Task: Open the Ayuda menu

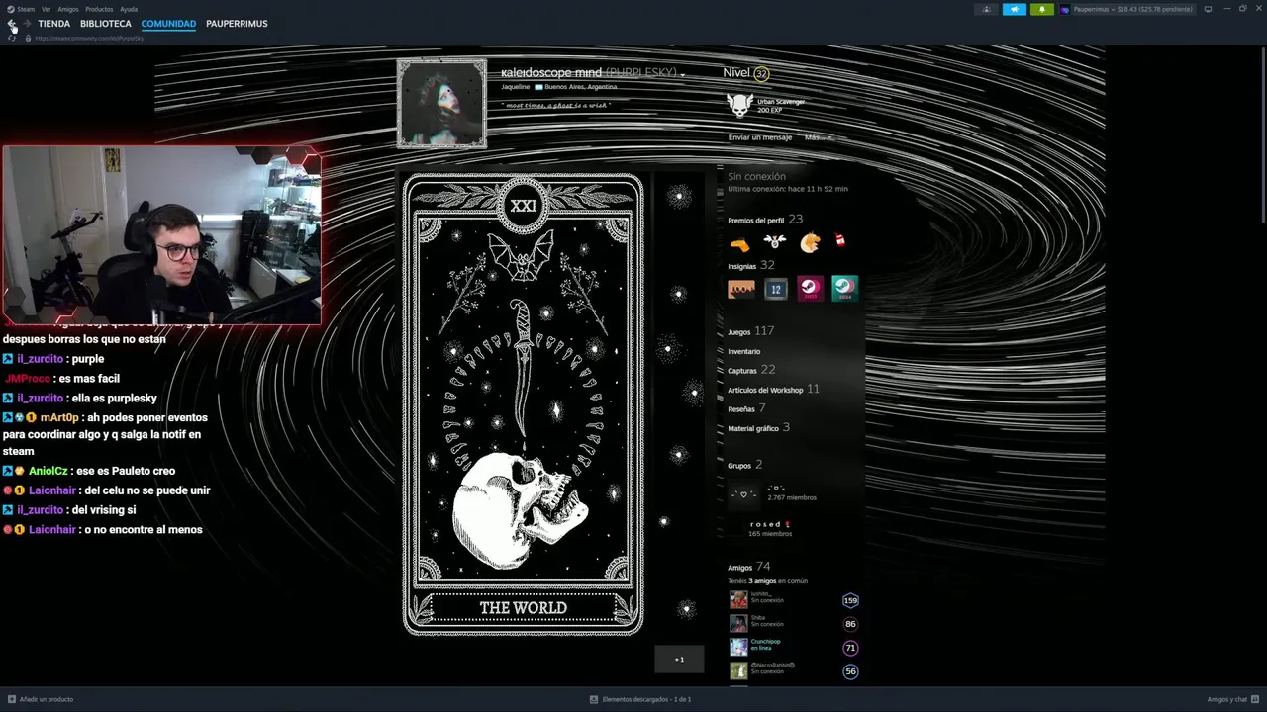Action: click(x=129, y=9)
